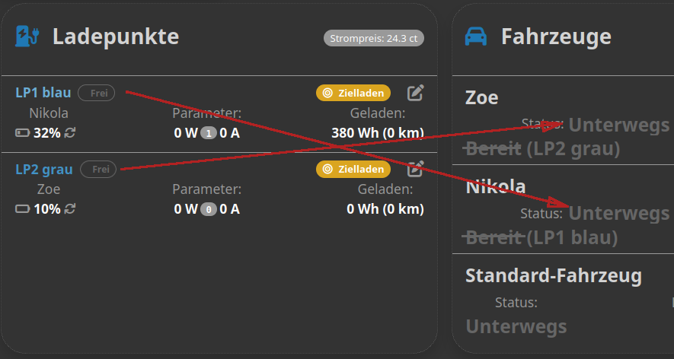
Task: Click the charging station icon beside Ladepunkte
Action: tap(27, 36)
